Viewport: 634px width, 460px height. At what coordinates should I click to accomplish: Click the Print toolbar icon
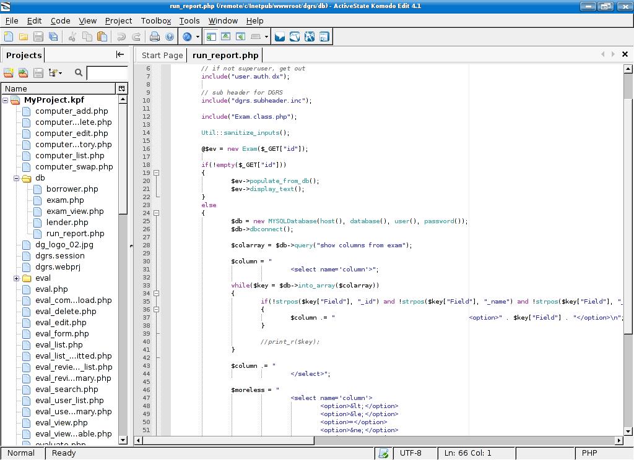(x=155, y=37)
